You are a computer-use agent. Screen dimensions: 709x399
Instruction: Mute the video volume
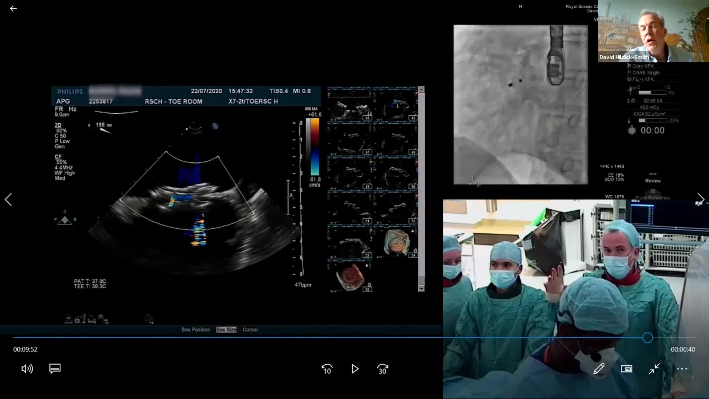27,369
